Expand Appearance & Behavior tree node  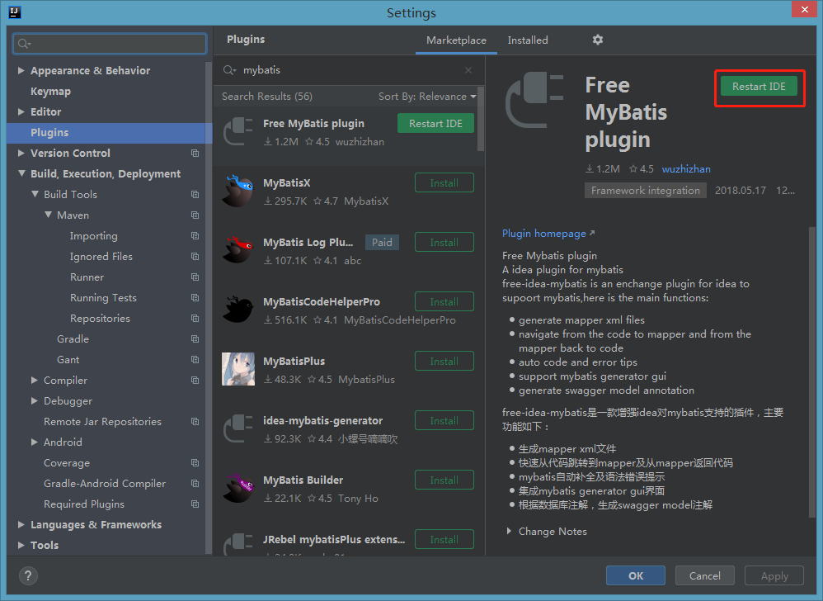tap(21, 70)
